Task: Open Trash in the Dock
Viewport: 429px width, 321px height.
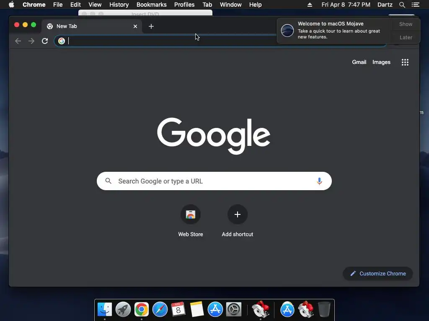Action: (x=324, y=310)
